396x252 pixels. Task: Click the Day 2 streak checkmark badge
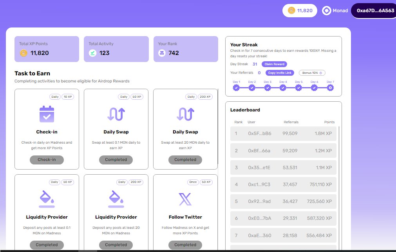click(x=252, y=88)
